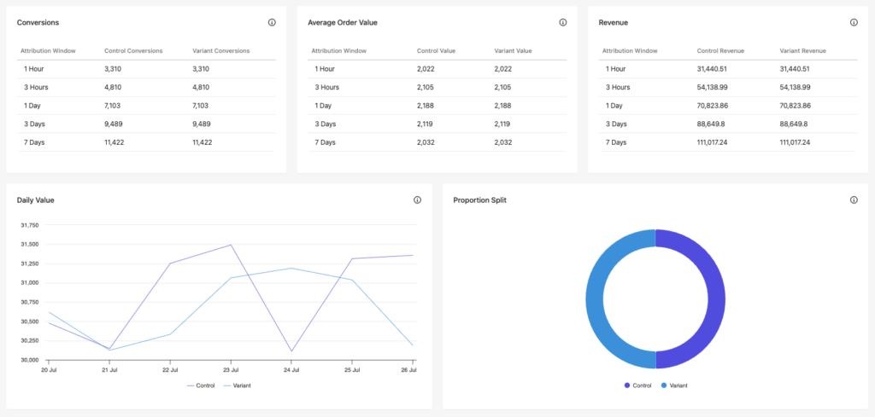Screen dimensions: 875x417
Task: Click the Conversions card info icon
Action: pos(272,22)
